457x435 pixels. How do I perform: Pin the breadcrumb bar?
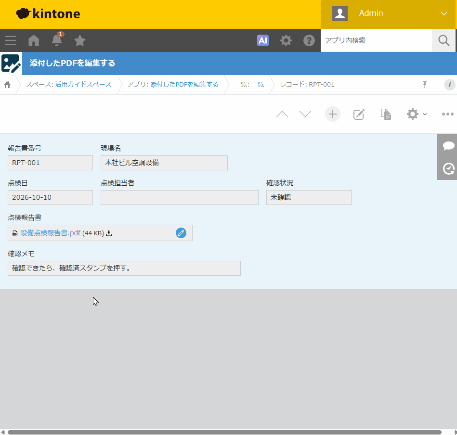(425, 84)
